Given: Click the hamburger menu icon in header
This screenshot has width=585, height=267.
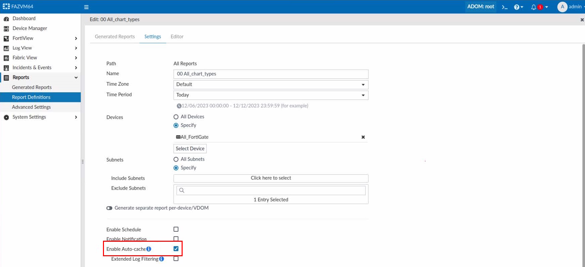Looking at the screenshot, I should (86, 7).
